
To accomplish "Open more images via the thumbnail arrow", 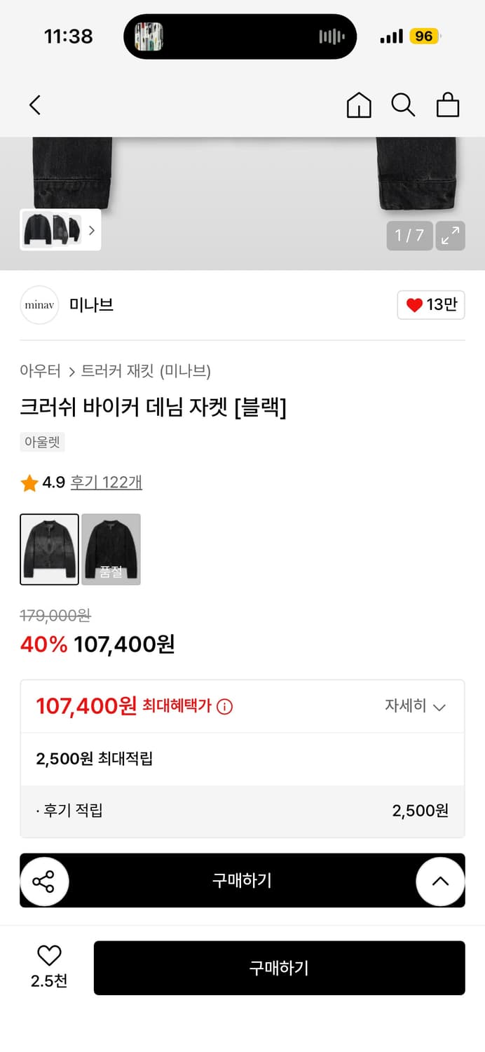I will pyautogui.click(x=92, y=230).
